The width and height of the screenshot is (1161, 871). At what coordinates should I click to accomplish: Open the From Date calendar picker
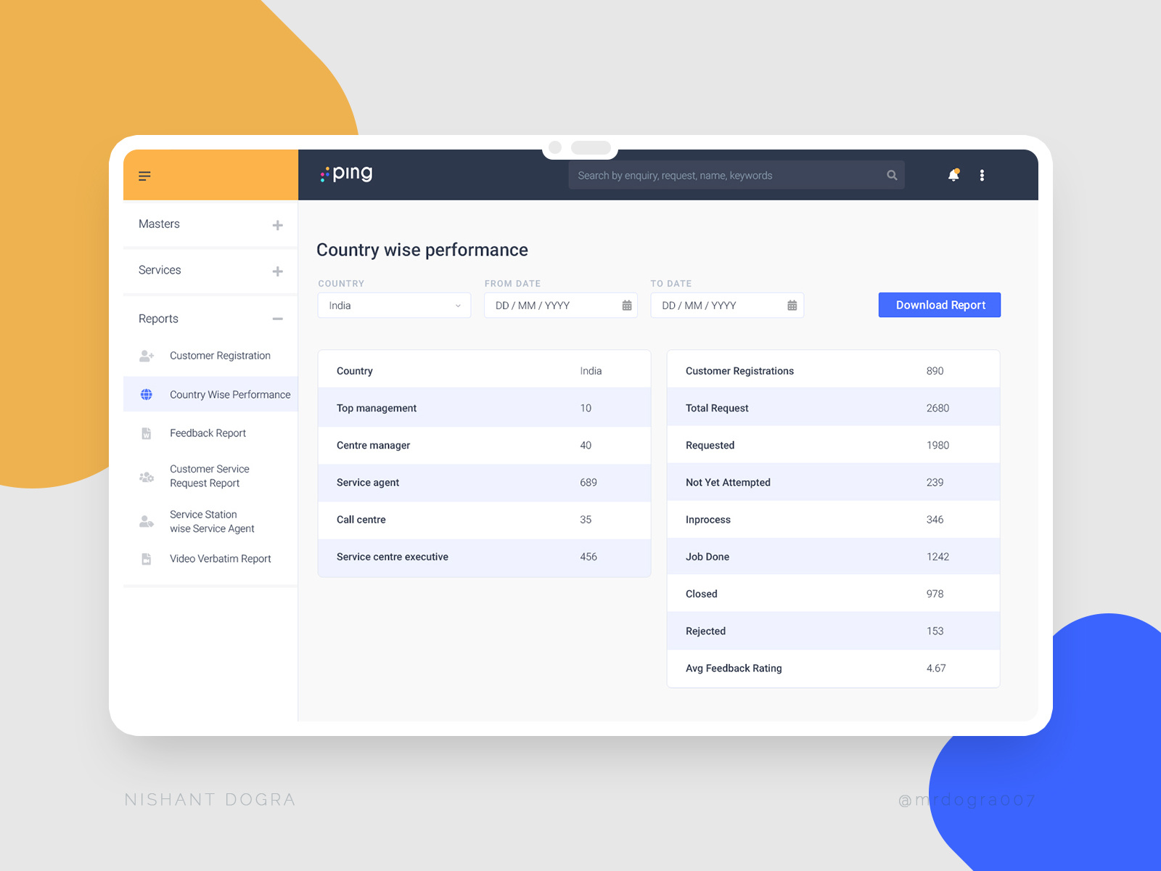tap(627, 306)
